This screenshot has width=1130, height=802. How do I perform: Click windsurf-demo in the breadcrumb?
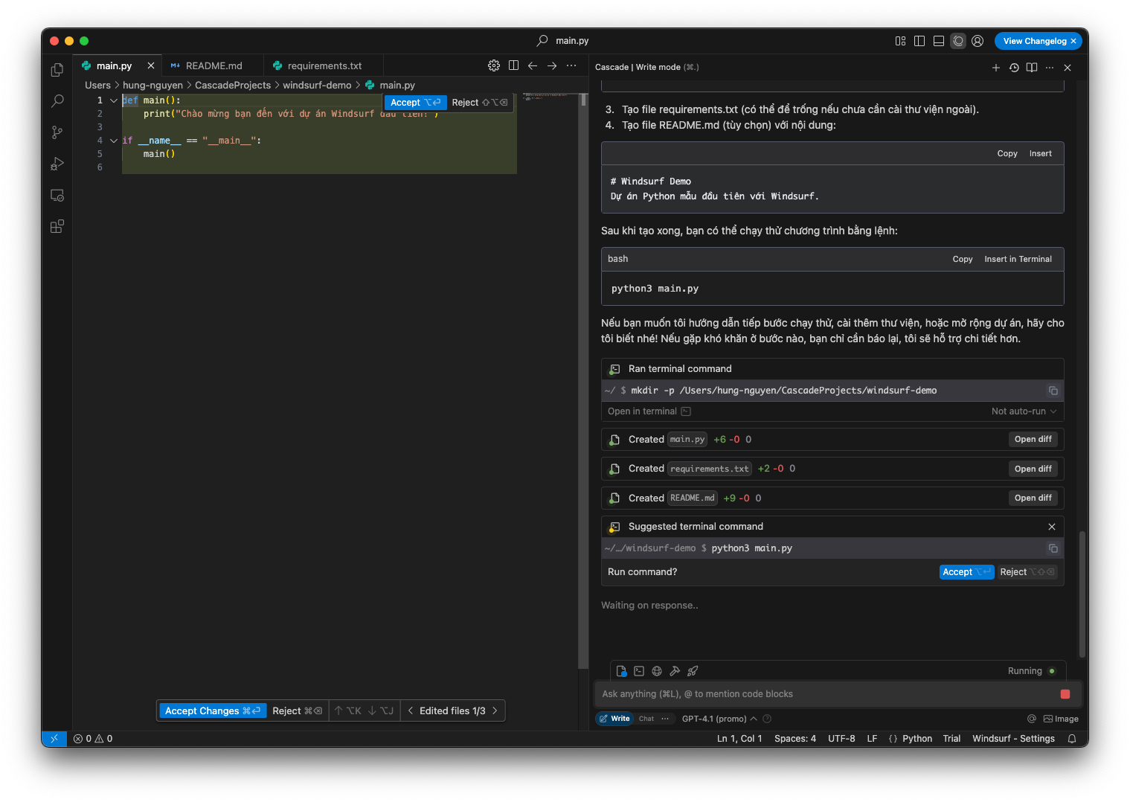click(317, 86)
